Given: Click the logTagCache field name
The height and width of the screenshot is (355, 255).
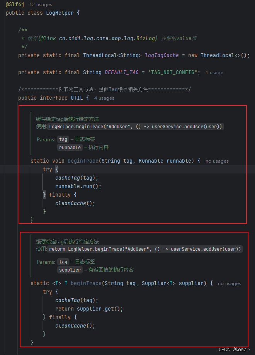Looking at the screenshot, I should [x=162, y=55].
